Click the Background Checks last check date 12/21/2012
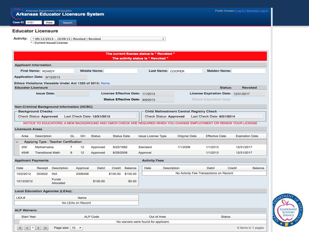309x232 pixels. (x=101, y=117)
